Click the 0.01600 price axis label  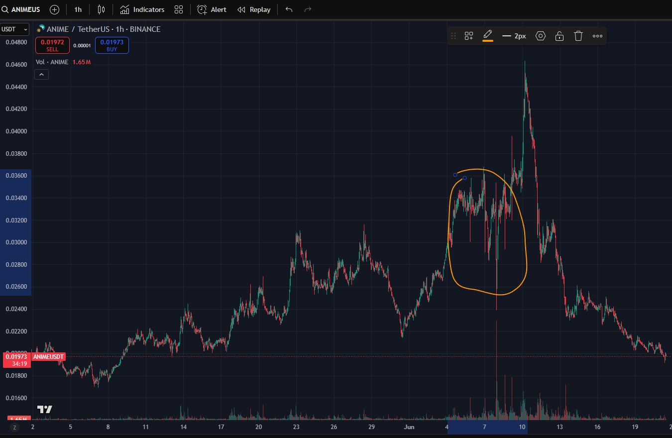pyautogui.click(x=16, y=398)
